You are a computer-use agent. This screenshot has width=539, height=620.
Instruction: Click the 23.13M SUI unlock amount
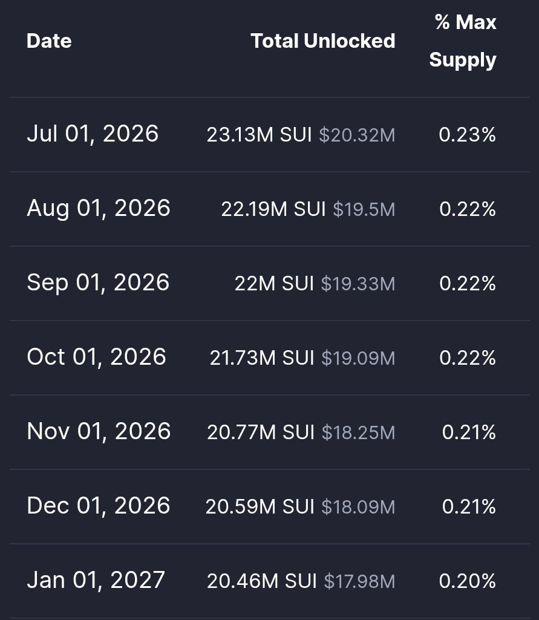(x=260, y=135)
